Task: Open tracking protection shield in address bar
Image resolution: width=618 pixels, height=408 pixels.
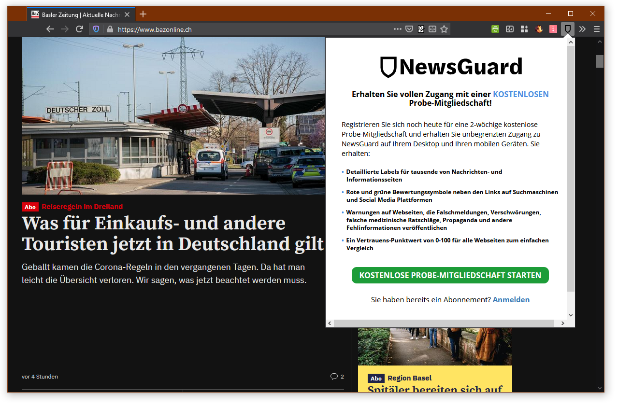Action: click(x=96, y=29)
